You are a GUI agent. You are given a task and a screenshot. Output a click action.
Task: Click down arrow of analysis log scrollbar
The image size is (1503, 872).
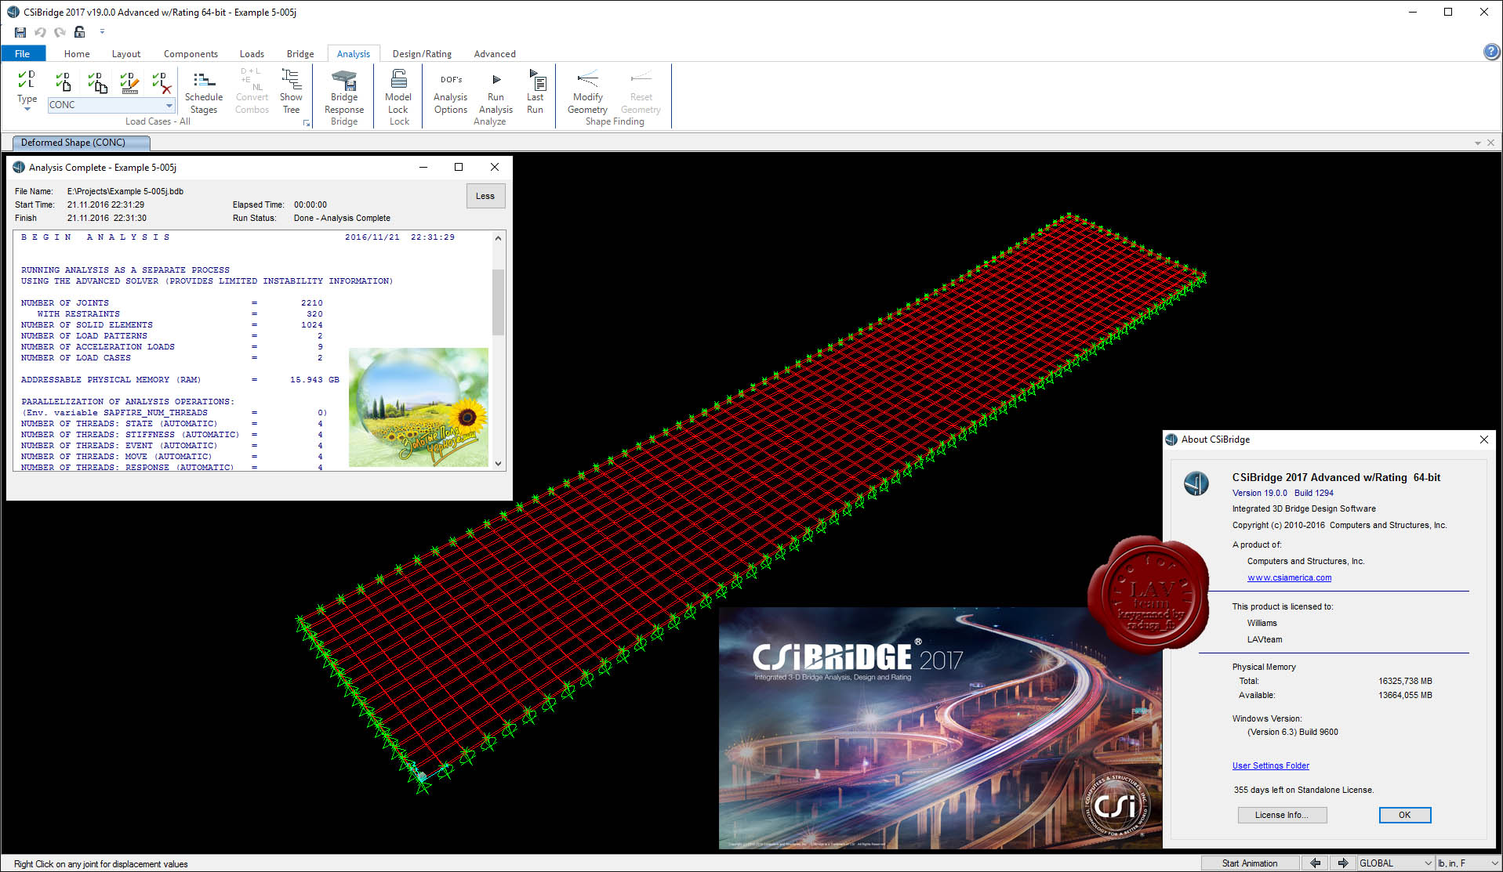(x=498, y=463)
